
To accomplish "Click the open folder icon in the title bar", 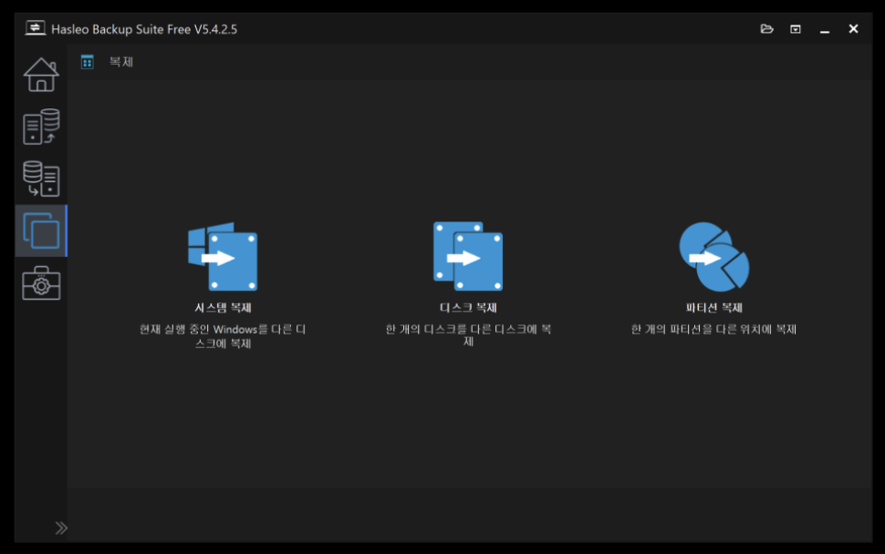I will coord(766,29).
